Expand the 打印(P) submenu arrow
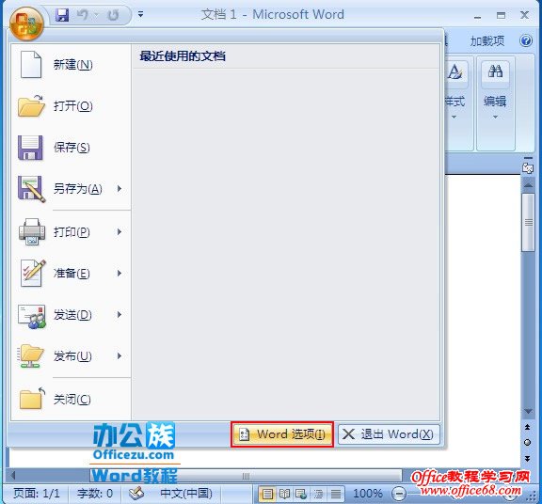 tap(120, 231)
